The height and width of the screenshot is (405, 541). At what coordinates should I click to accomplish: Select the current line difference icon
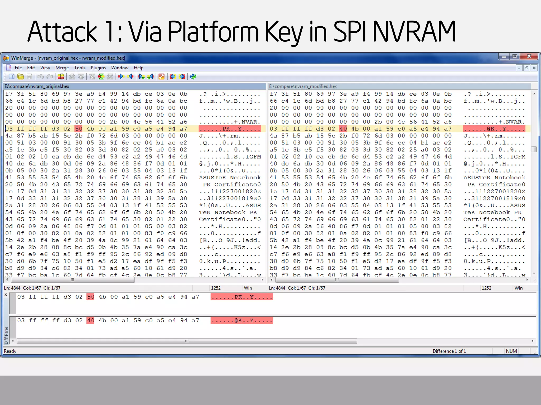(61, 76)
